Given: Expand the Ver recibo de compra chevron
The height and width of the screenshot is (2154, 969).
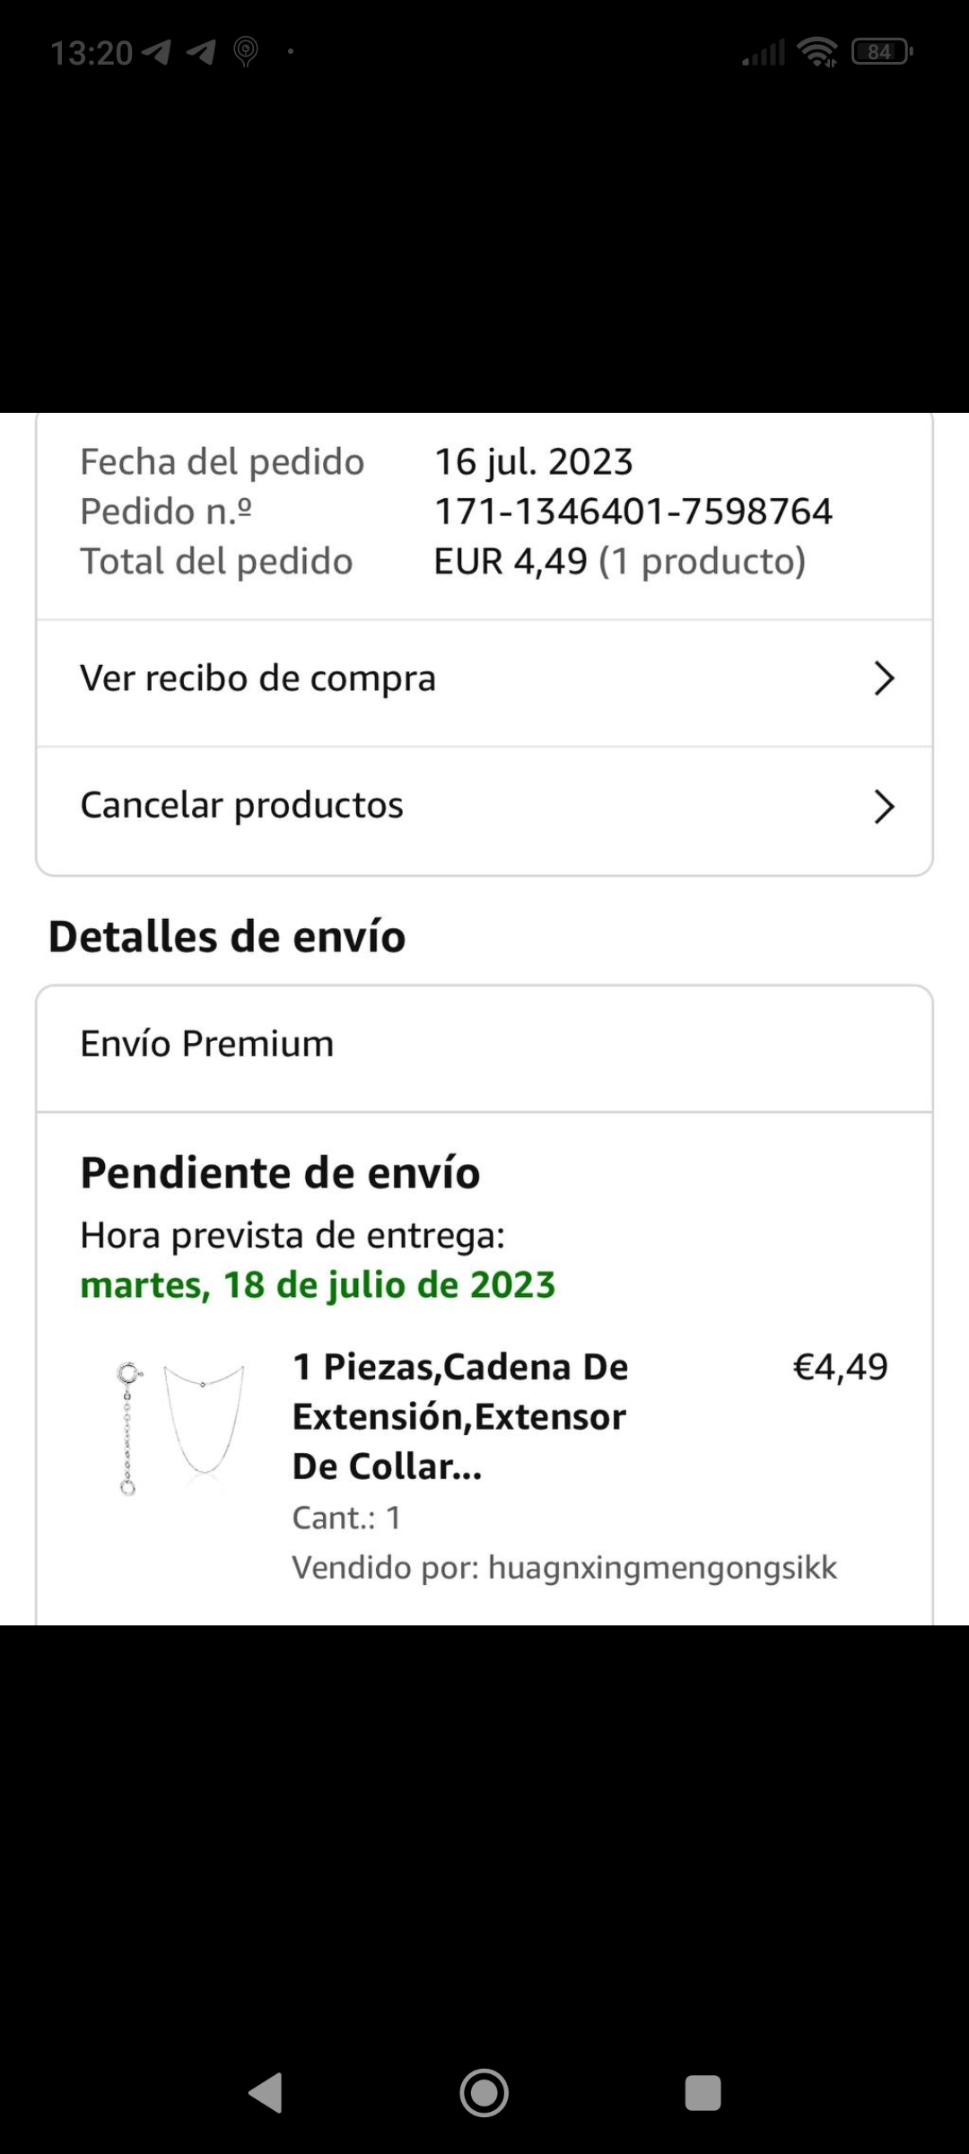Looking at the screenshot, I should (884, 679).
